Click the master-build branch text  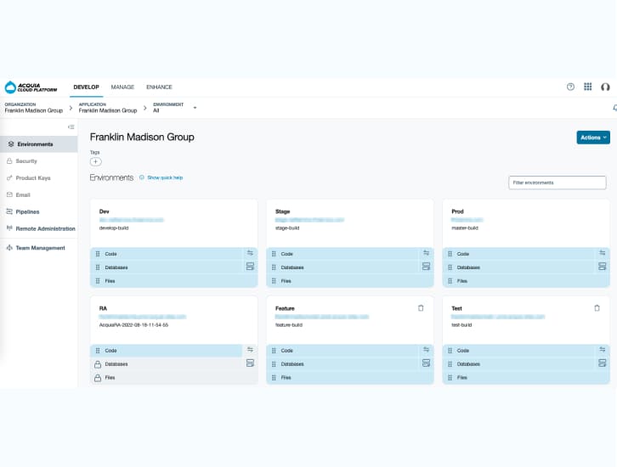tap(465, 228)
